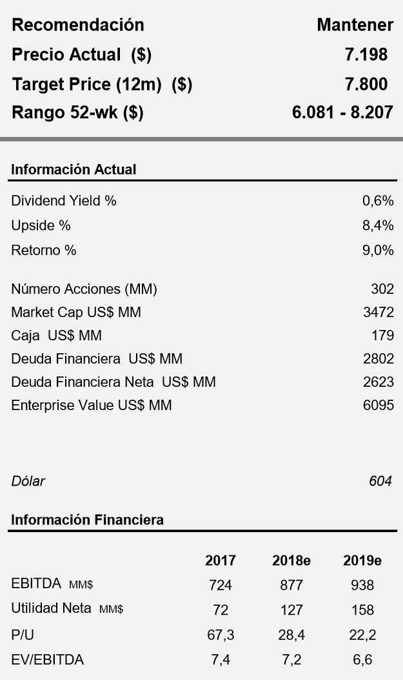Click the Caja US$ MM label

56,336
